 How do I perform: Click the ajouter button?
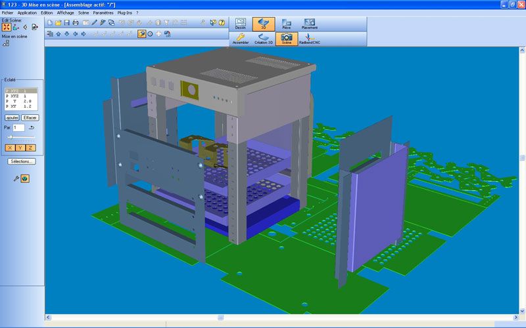point(12,118)
